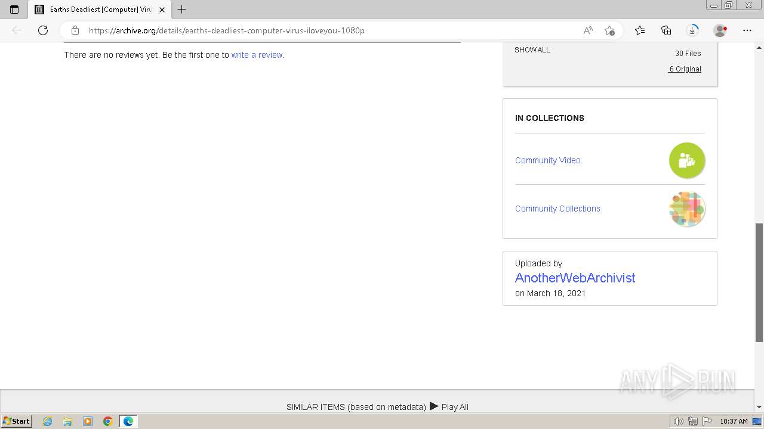
Task: Launch Chrome from taskbar
Action: [108, 421]
